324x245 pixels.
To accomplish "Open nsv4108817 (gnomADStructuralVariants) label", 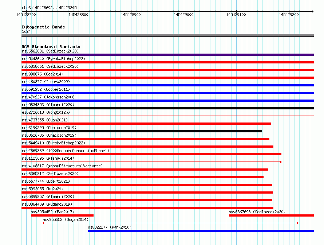I will (62, 166).
